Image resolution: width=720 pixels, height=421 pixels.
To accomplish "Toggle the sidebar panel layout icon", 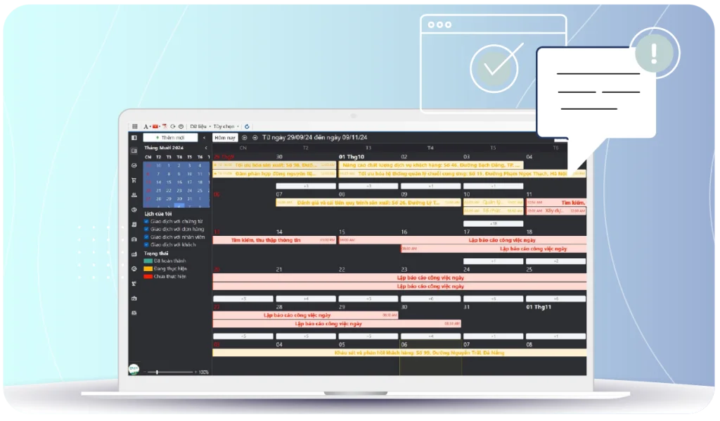I will pyautogui.click(x=134, y=138).
